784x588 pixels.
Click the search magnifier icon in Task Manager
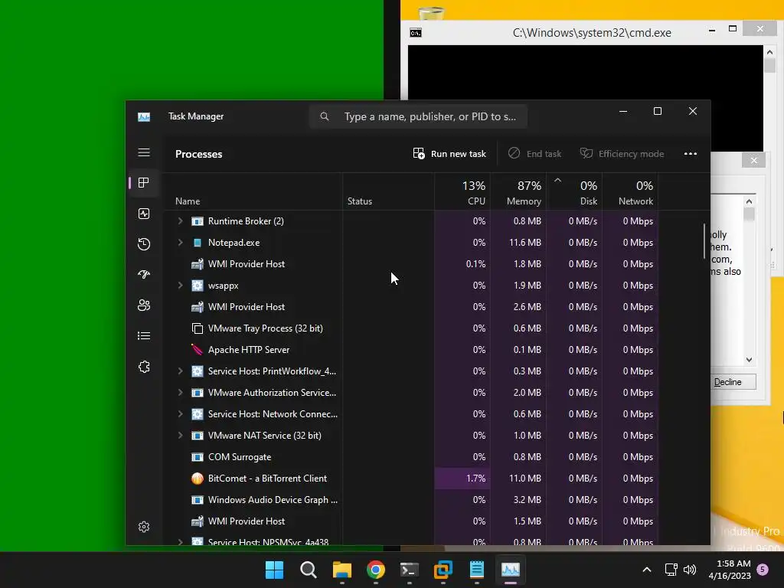pos(325,116)
